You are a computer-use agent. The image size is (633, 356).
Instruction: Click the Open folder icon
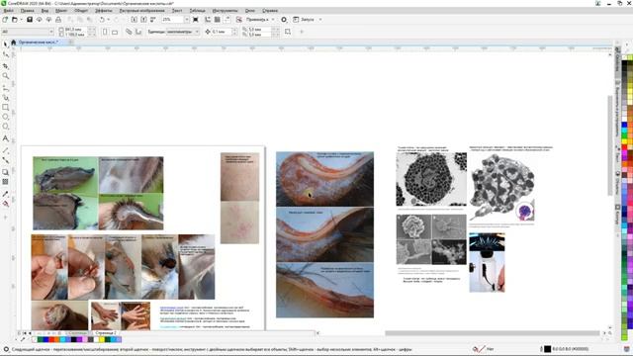(x=15, y=20)
